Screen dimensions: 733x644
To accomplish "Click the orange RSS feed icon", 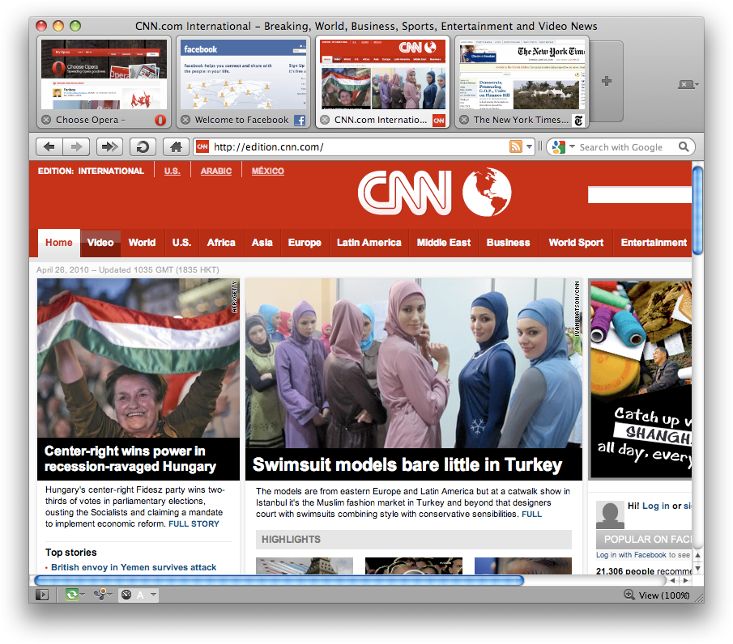I will click(516, 146).
